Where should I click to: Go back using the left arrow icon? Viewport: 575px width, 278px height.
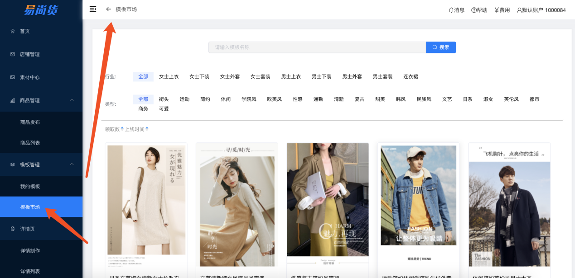pos(108,9)
